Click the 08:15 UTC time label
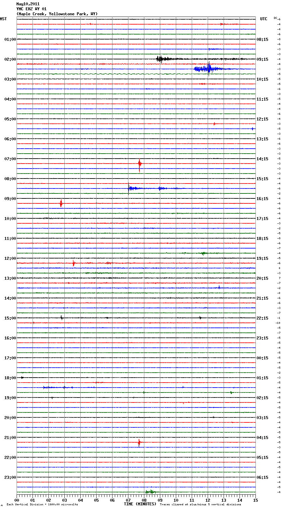This screenshot has width=282, height=509. [262, 39]
